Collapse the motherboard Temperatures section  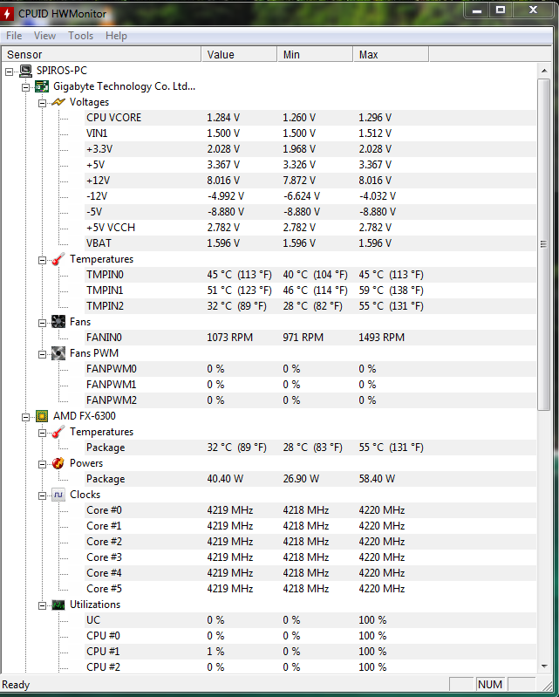42,260
